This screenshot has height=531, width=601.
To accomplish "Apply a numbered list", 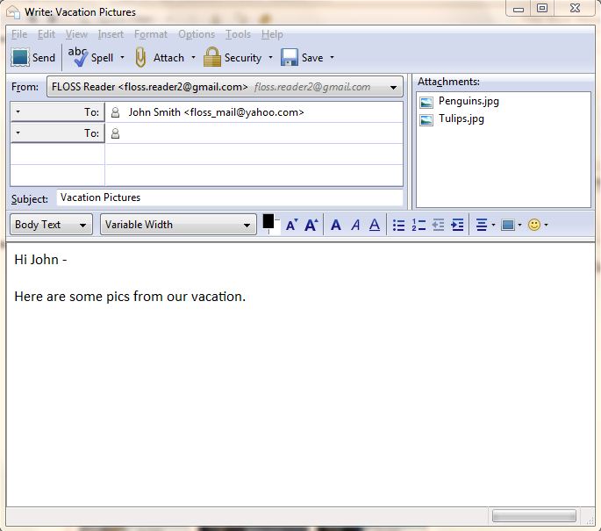I will click(419, 225).
